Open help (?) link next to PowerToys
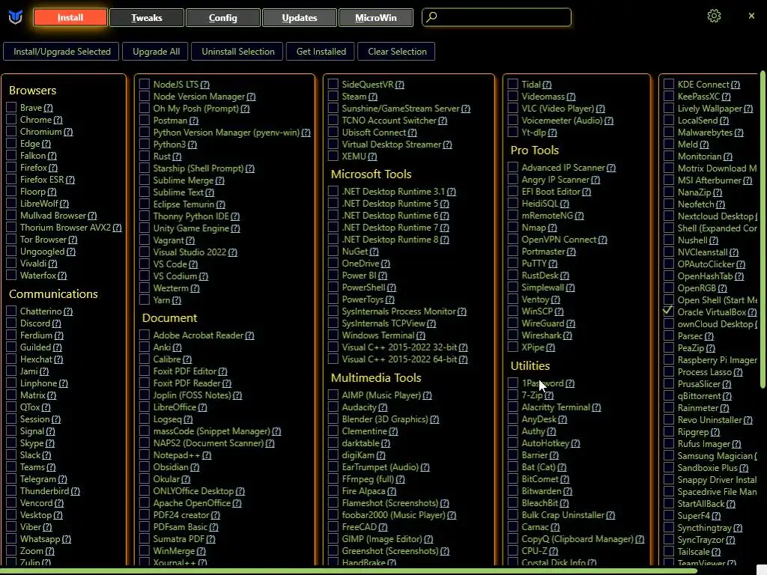Screen dimensions: 767x575 [389, 299]
